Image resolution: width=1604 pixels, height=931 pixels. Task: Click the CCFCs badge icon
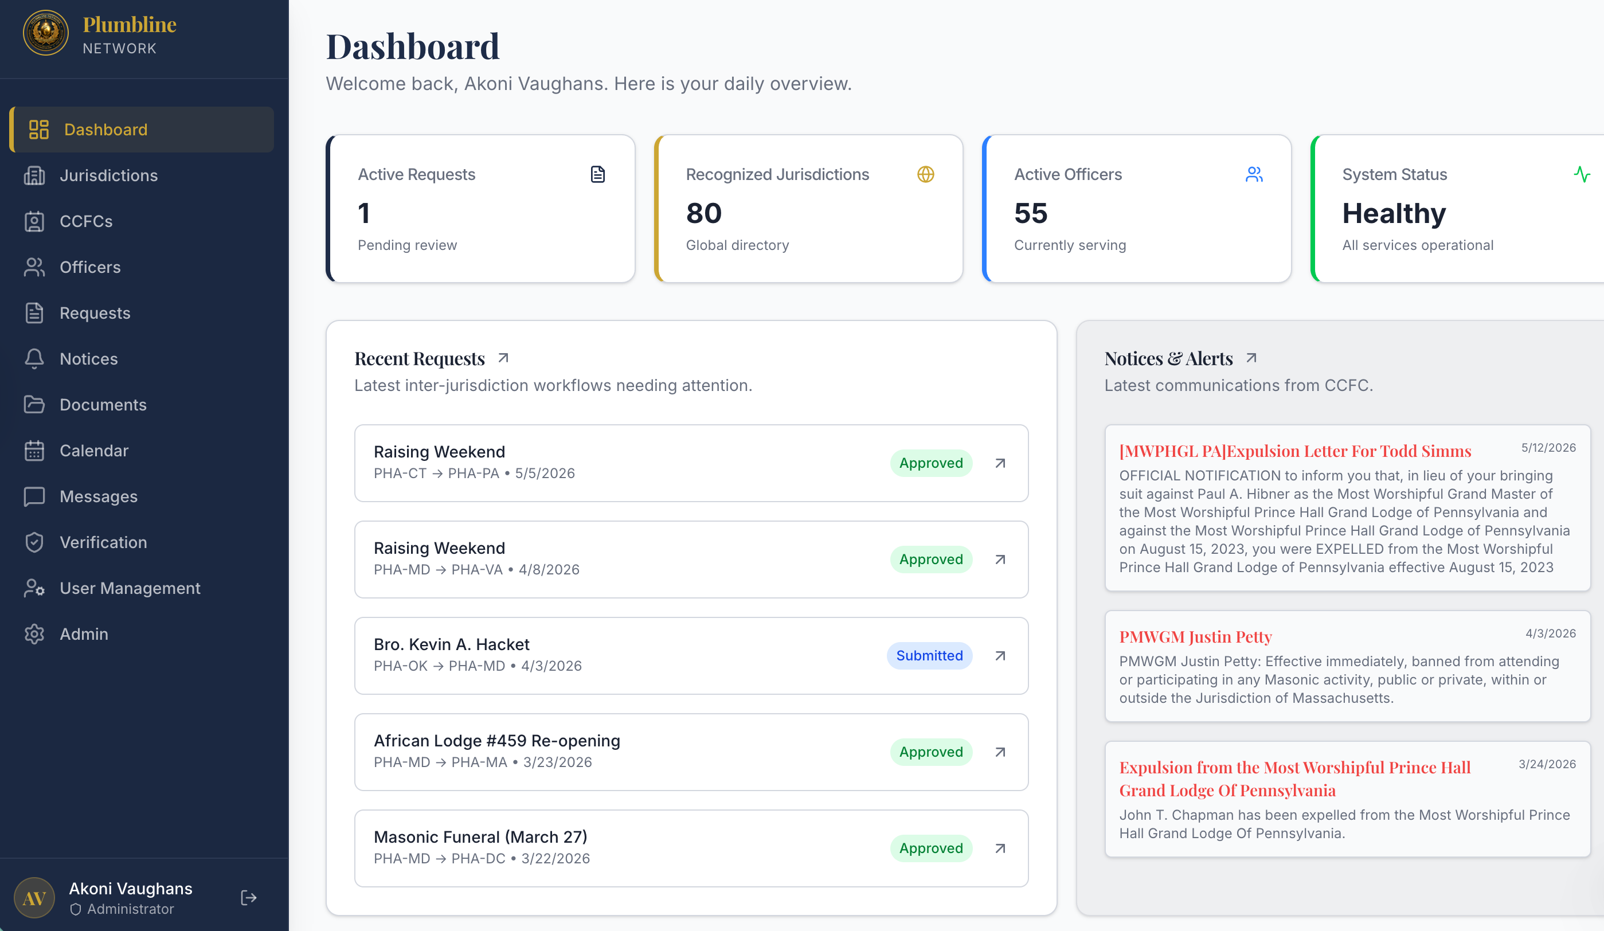pos(34,221)
